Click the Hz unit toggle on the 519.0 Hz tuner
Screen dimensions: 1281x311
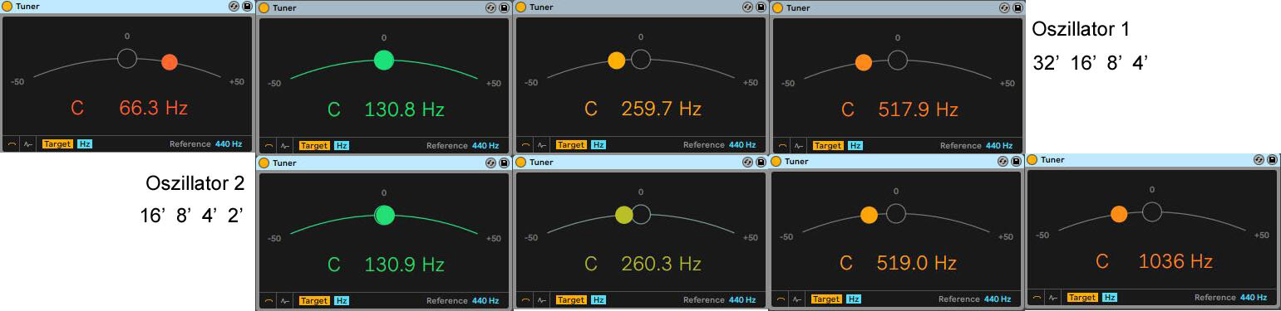854,299
